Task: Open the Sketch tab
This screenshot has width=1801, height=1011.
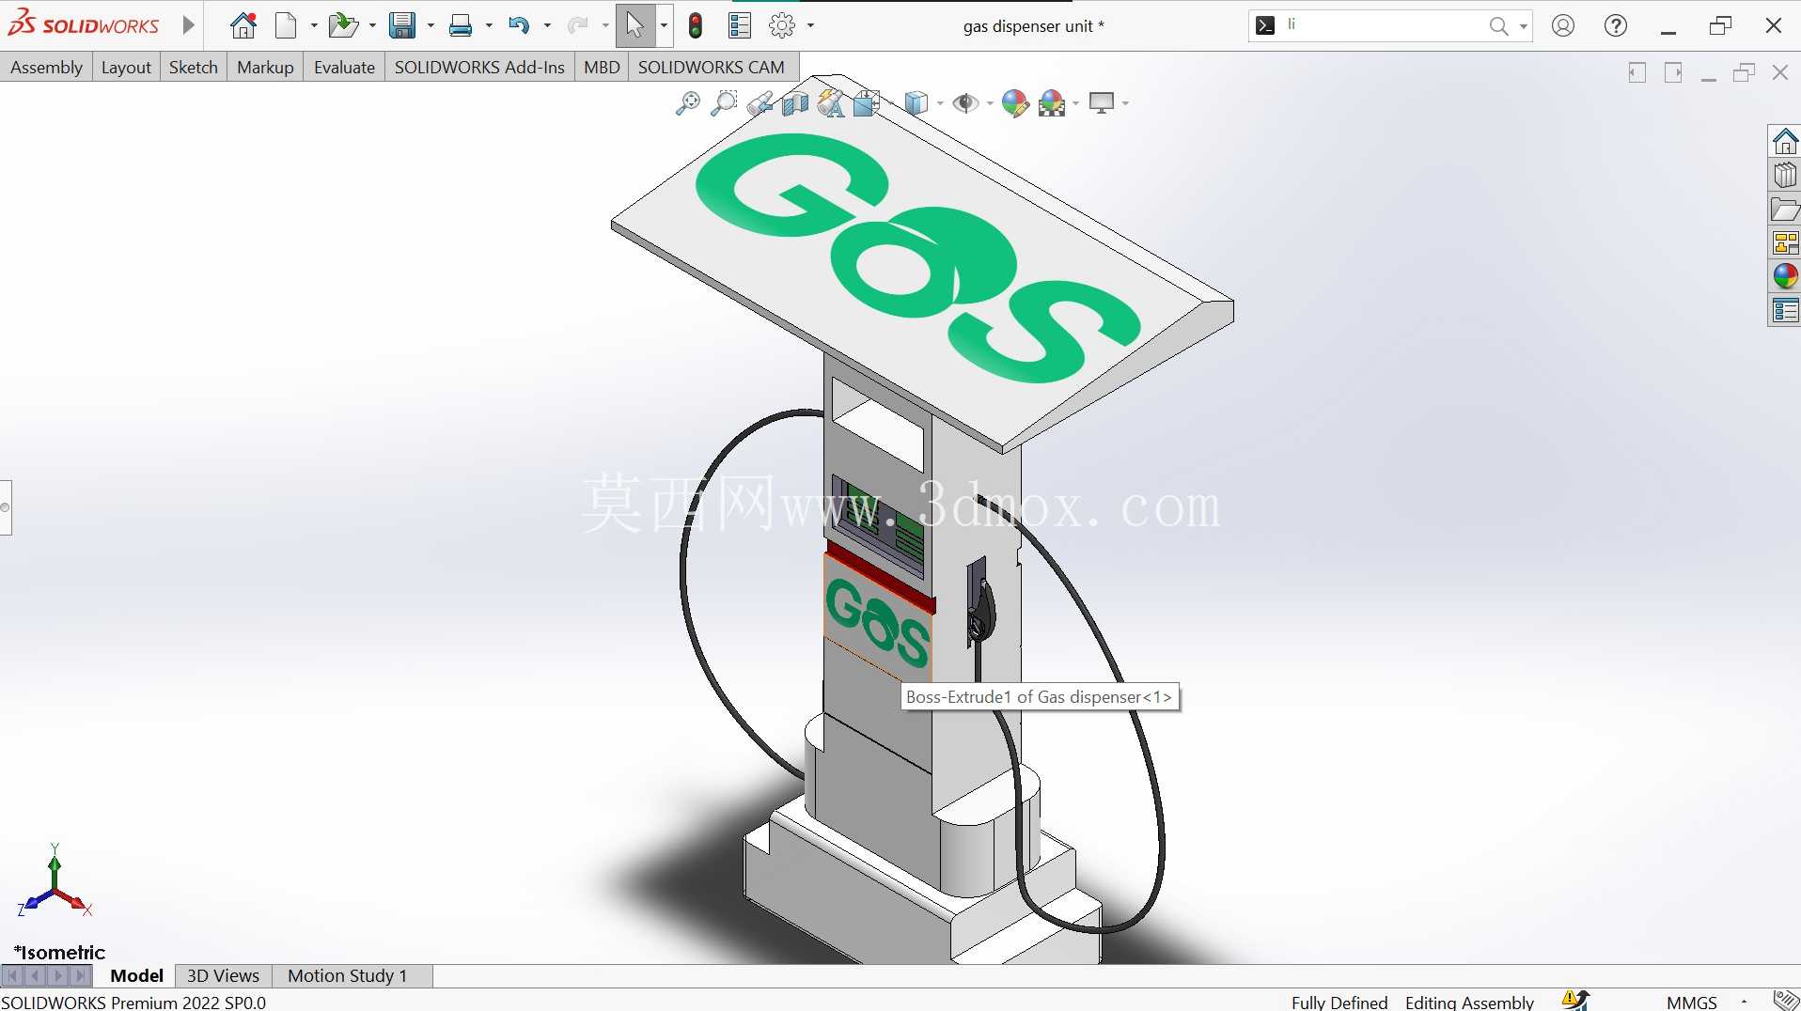Action: (193, 67)
